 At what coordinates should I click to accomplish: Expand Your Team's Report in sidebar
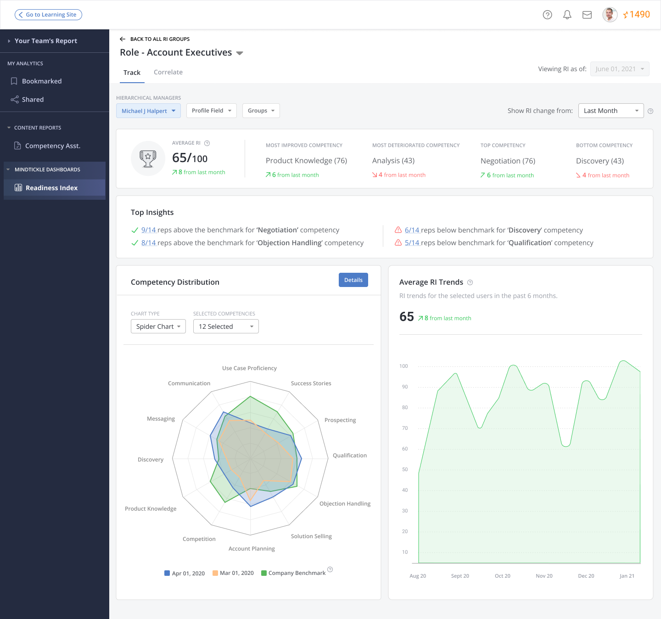45,41
